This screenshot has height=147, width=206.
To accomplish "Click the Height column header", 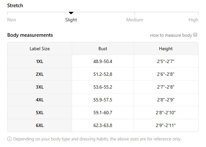I will (166, 49).
